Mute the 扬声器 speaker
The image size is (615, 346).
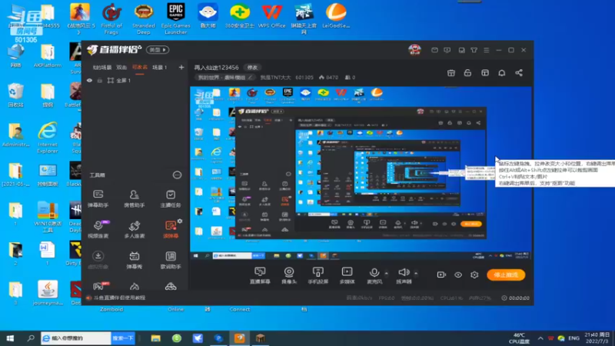(x=404, y=275)
